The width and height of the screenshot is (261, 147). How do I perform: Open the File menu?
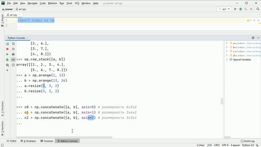9,3
